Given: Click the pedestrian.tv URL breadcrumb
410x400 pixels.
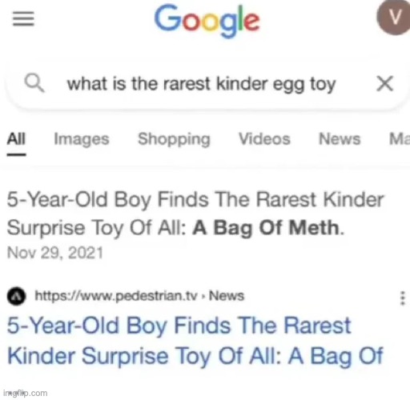Looking at the screenshot, I should tap(139, 296).
